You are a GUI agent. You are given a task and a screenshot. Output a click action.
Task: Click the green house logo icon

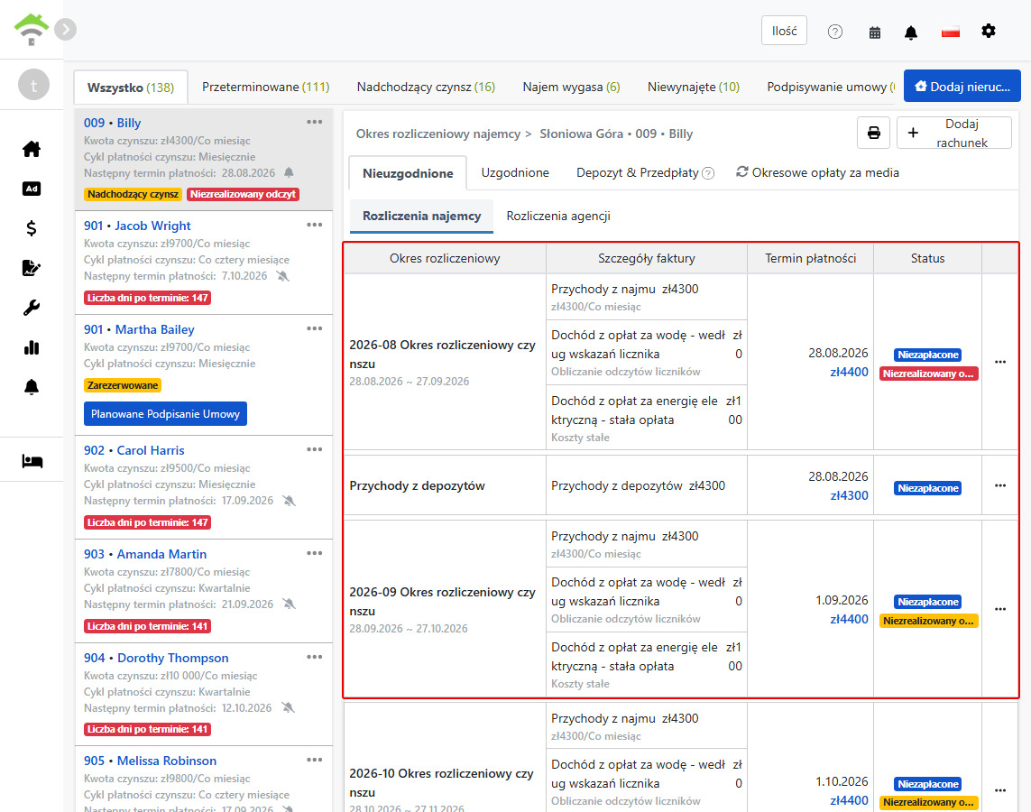pos(31,30)
